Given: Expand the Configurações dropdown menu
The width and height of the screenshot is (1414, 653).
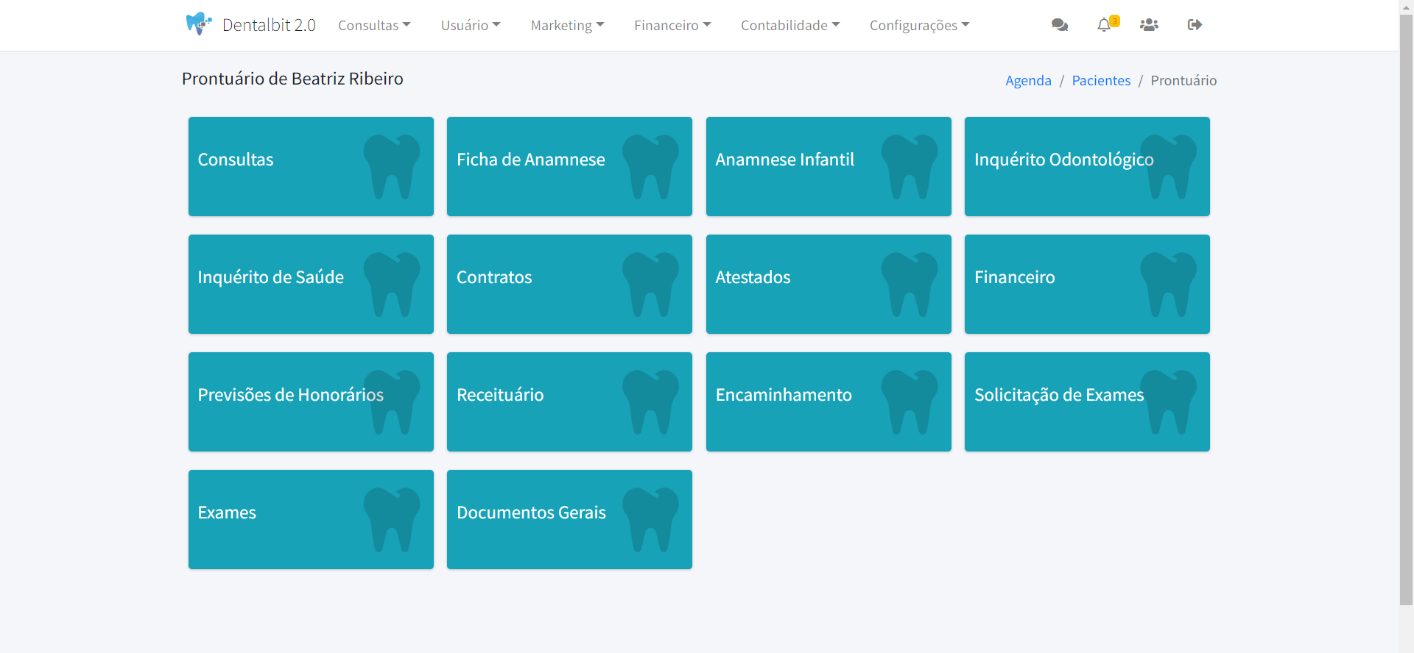Looking at the screenshot, I should pos(919,25).
